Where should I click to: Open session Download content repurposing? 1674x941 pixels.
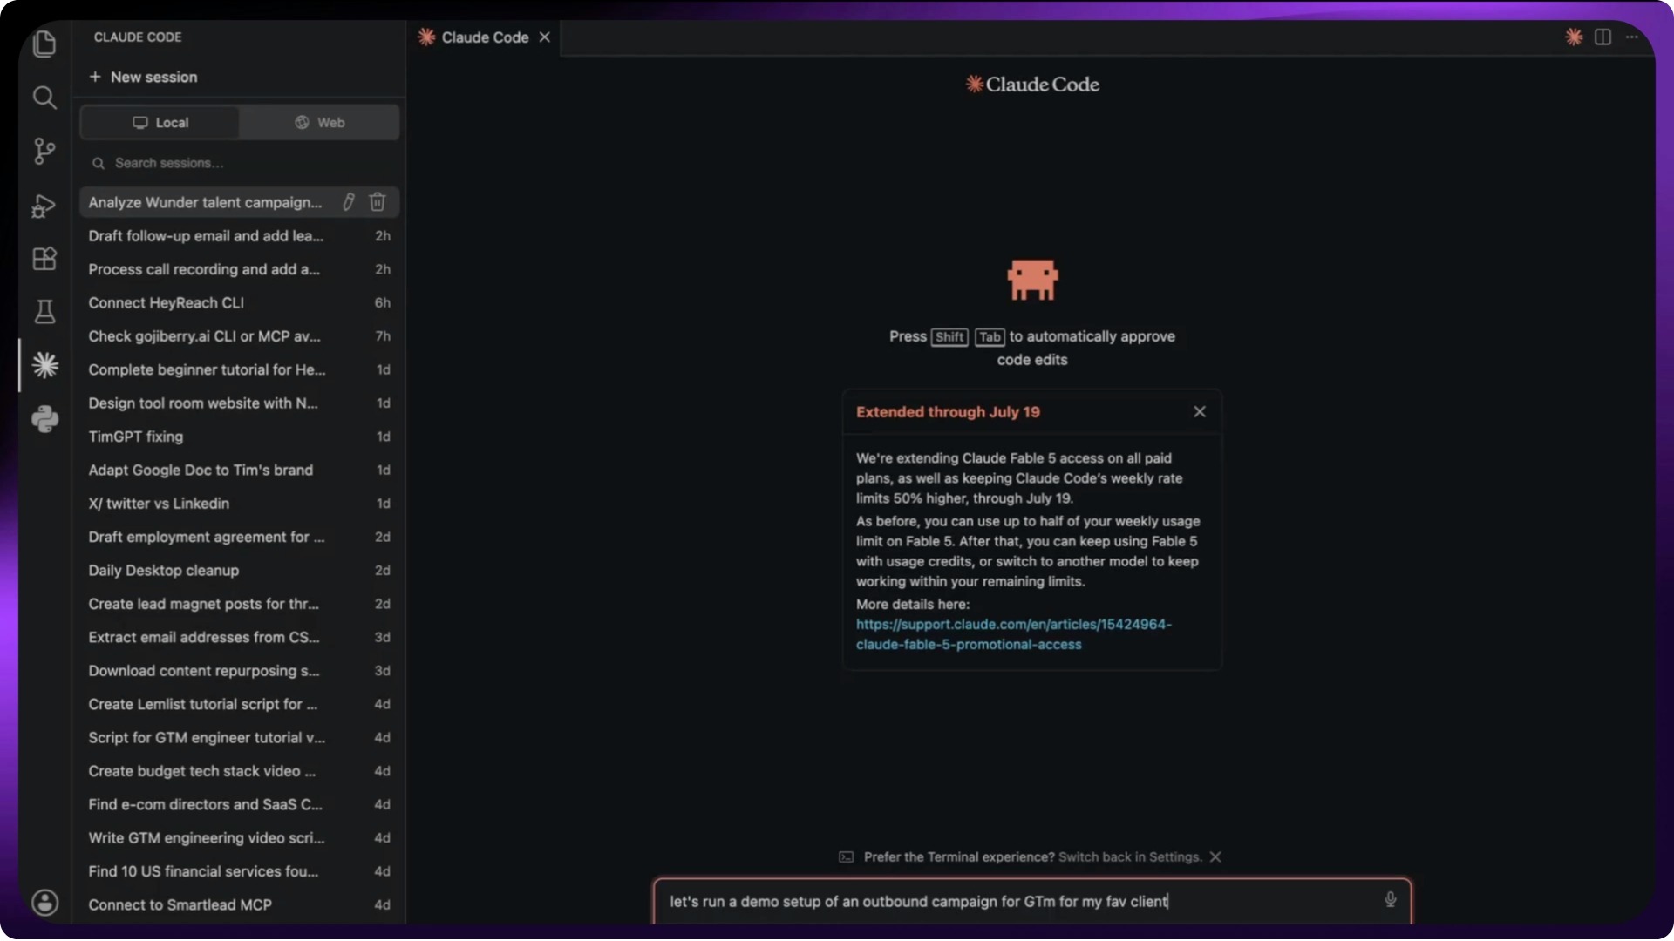click(240, 671)
